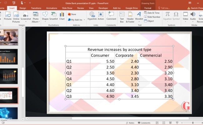Screen dimensions: 203x125
Task: Open Header & Footer dialog
Action: (130, 17)
